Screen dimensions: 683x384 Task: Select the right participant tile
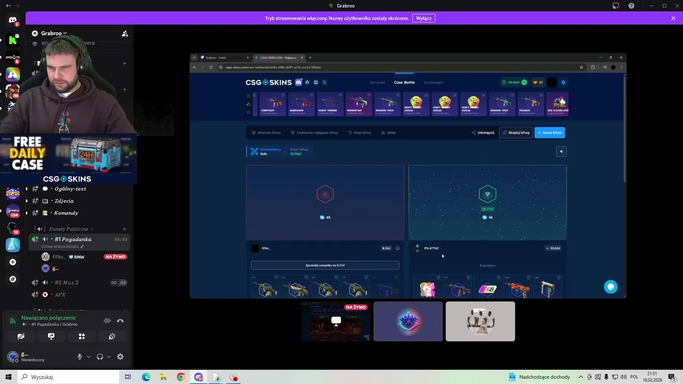(x=480, y=321)
